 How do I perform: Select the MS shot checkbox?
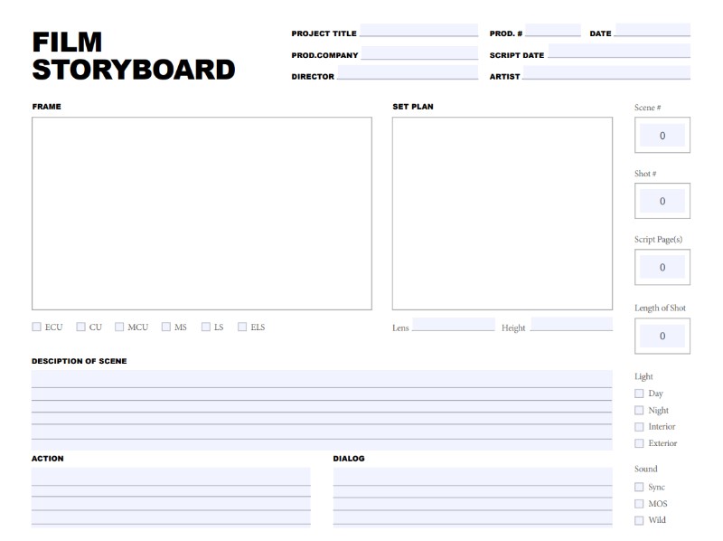point(166,327)
